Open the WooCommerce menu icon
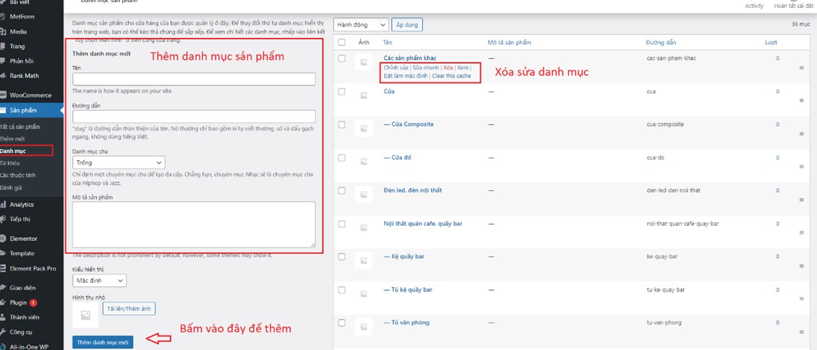This screenshot has width=817, height=350. (x=4, y=95)
